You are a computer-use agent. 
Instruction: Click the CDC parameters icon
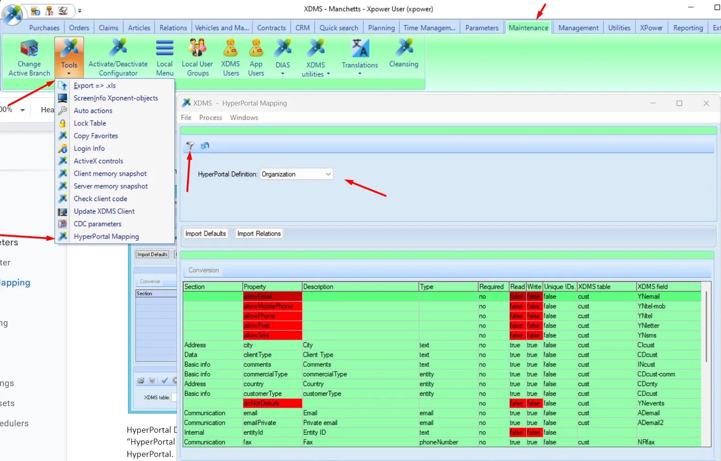(x=63, y=224)
